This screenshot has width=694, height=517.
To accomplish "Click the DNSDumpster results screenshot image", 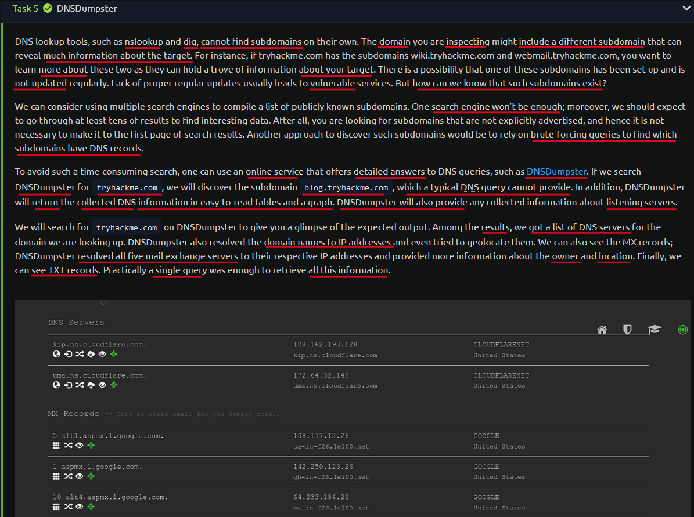I will (x=353, y=408).
